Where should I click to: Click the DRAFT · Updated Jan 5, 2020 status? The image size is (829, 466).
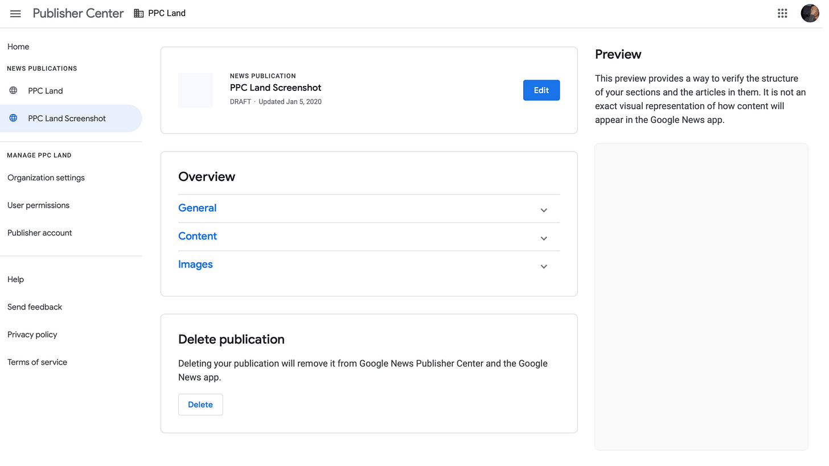[x=276, y=102]
